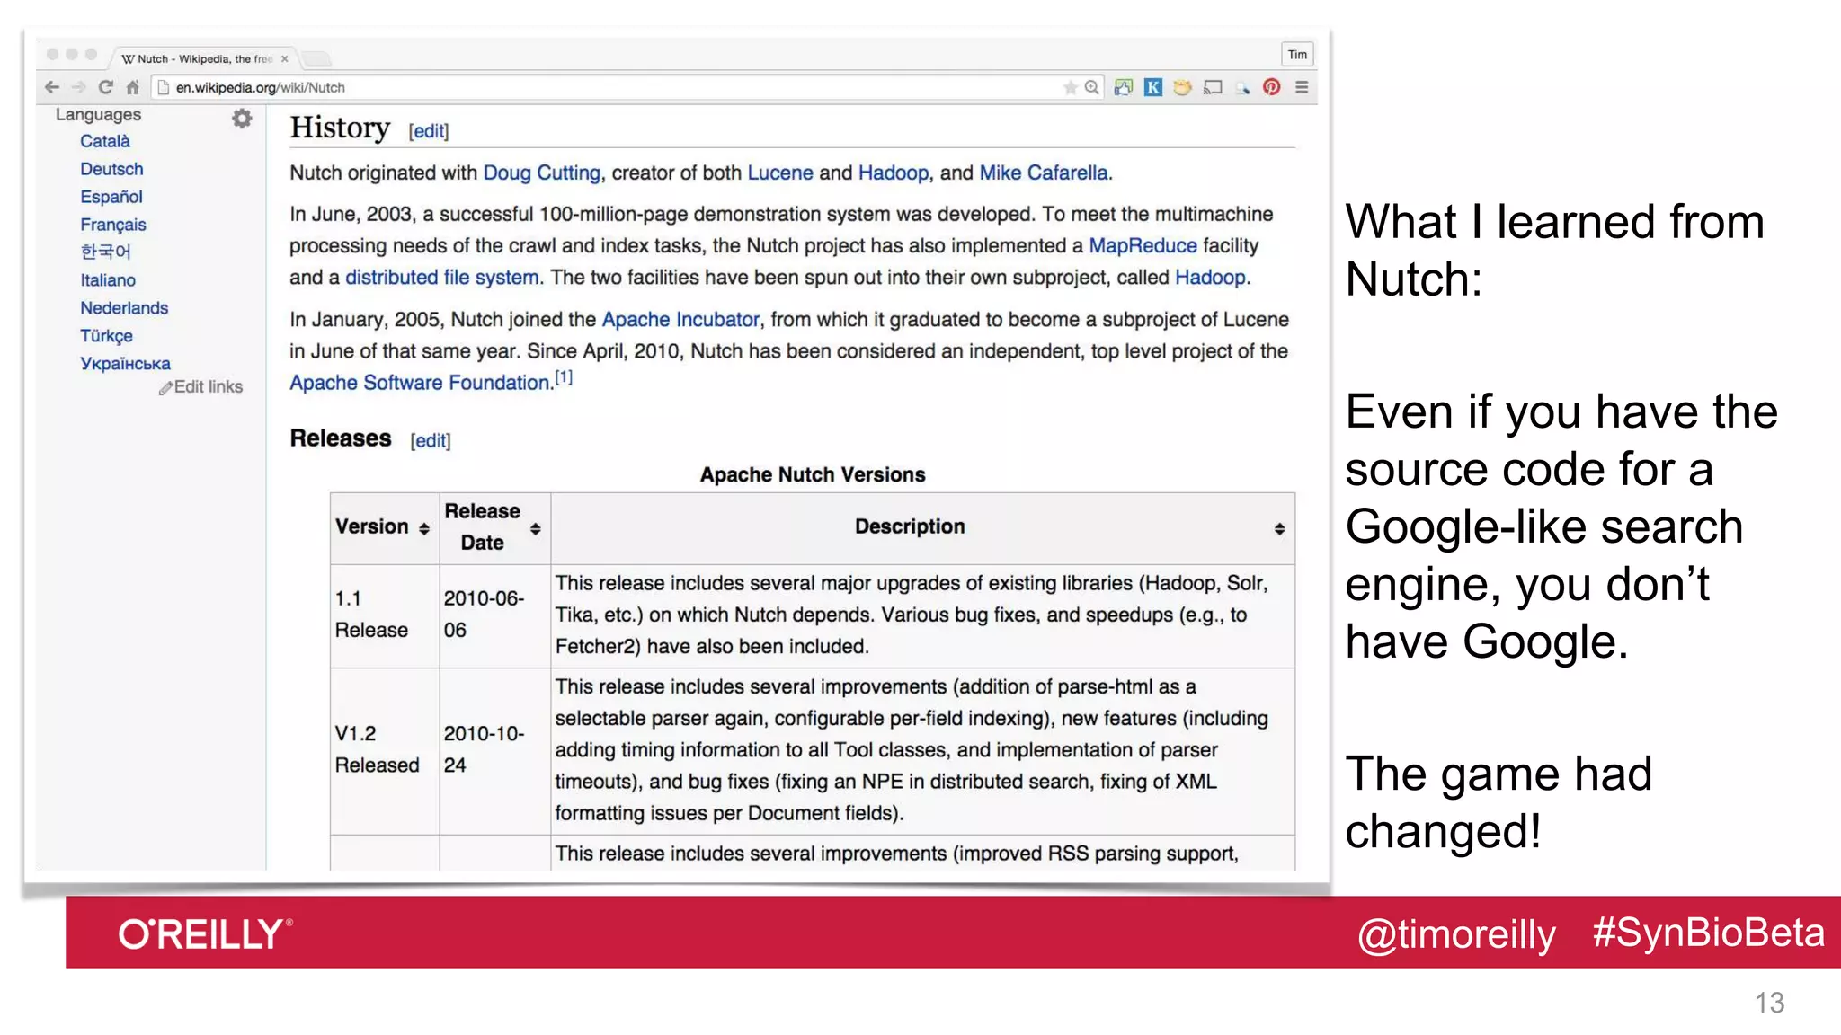Reload the Nutch Wikipedia page

105,87
